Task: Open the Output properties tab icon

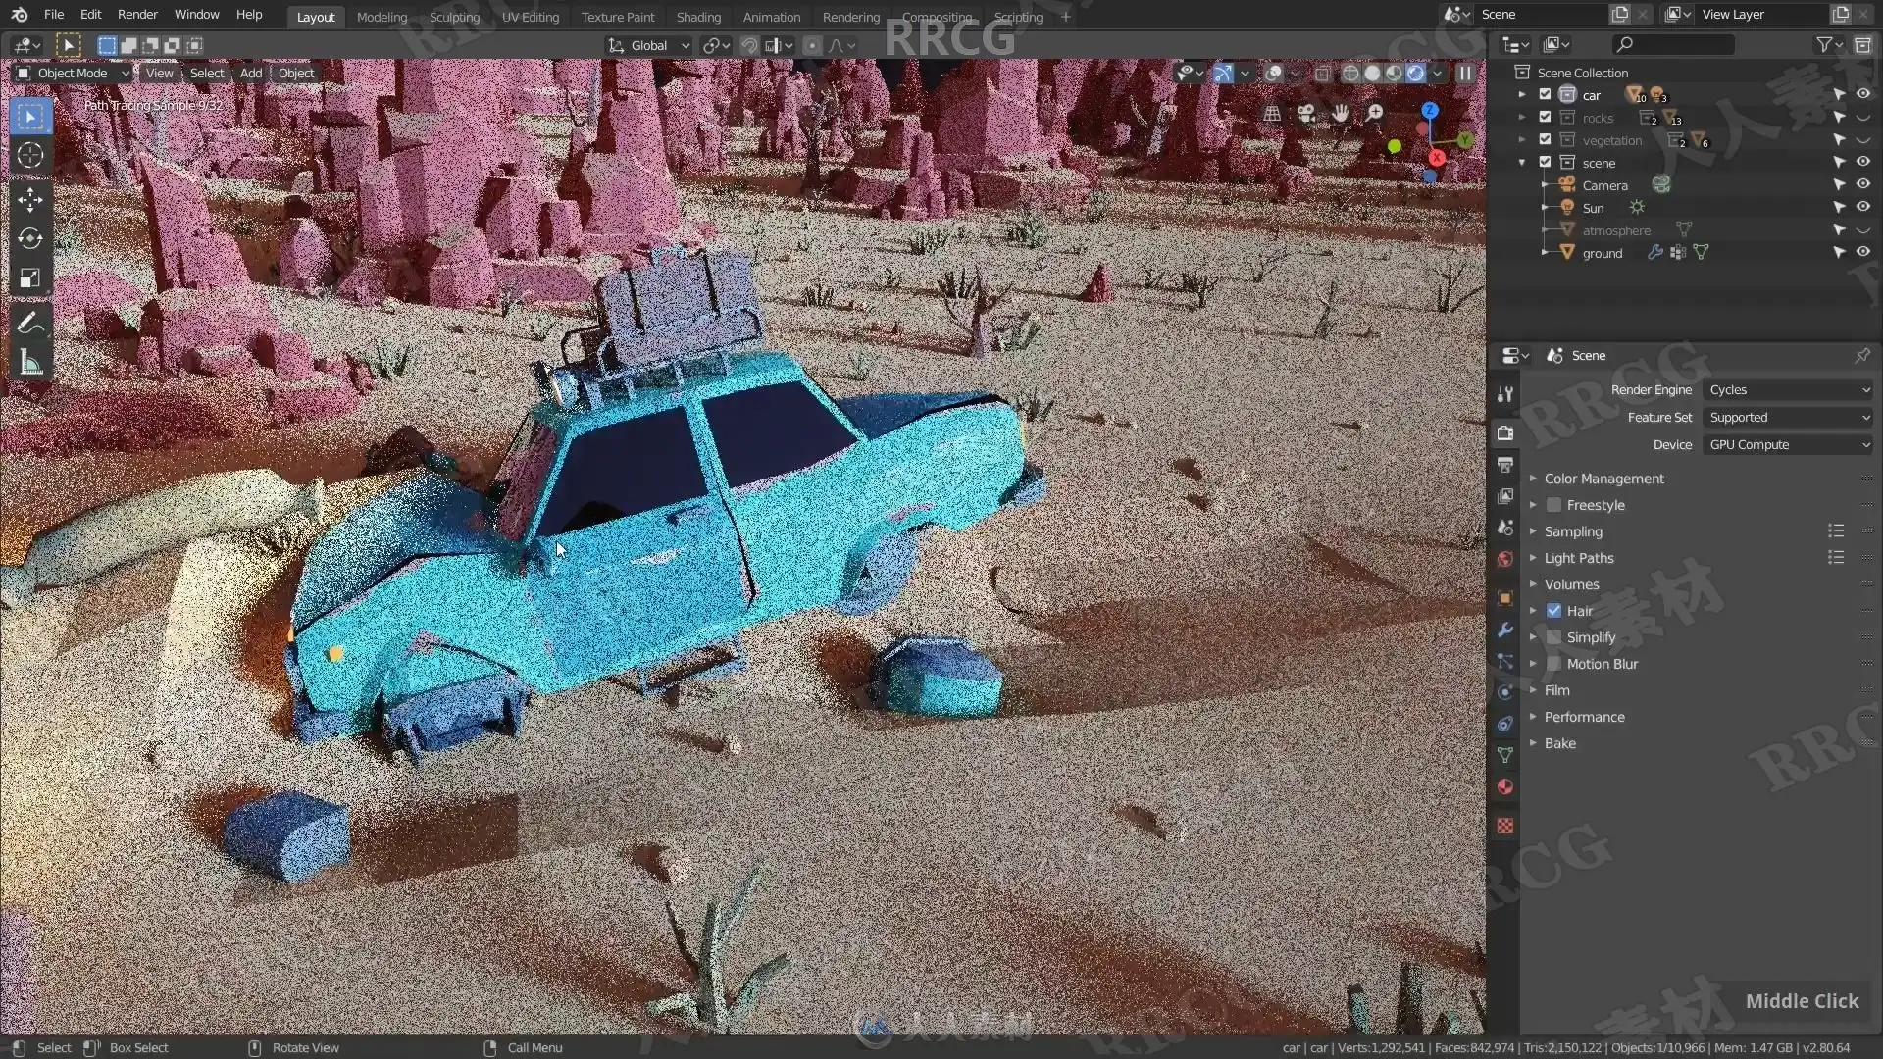Action: pos(1505,465)
